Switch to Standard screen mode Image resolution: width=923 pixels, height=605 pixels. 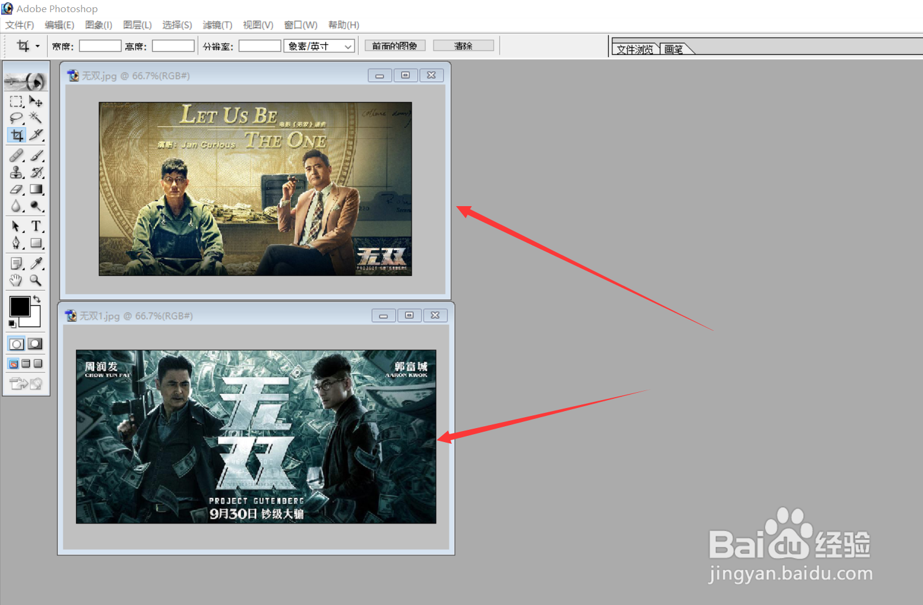pyautogui.click(x=13, y=364)
